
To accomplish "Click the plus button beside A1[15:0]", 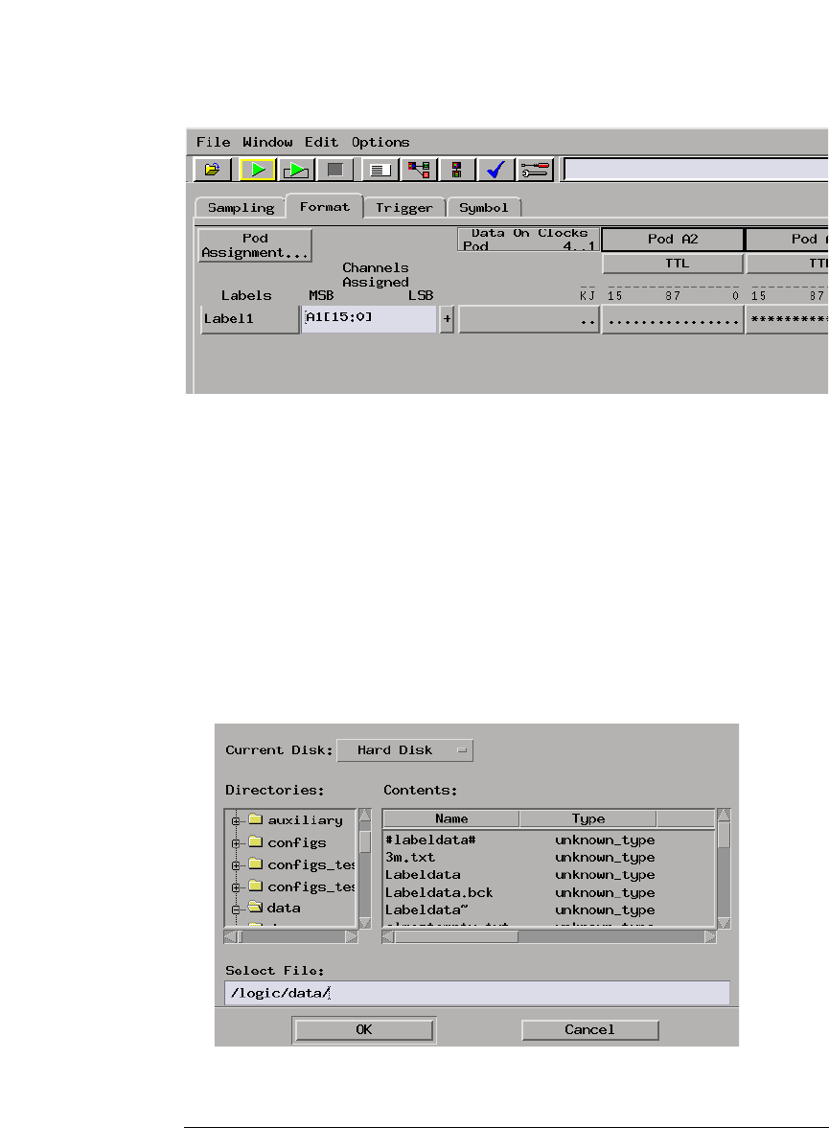I will (x=446, y=319).
